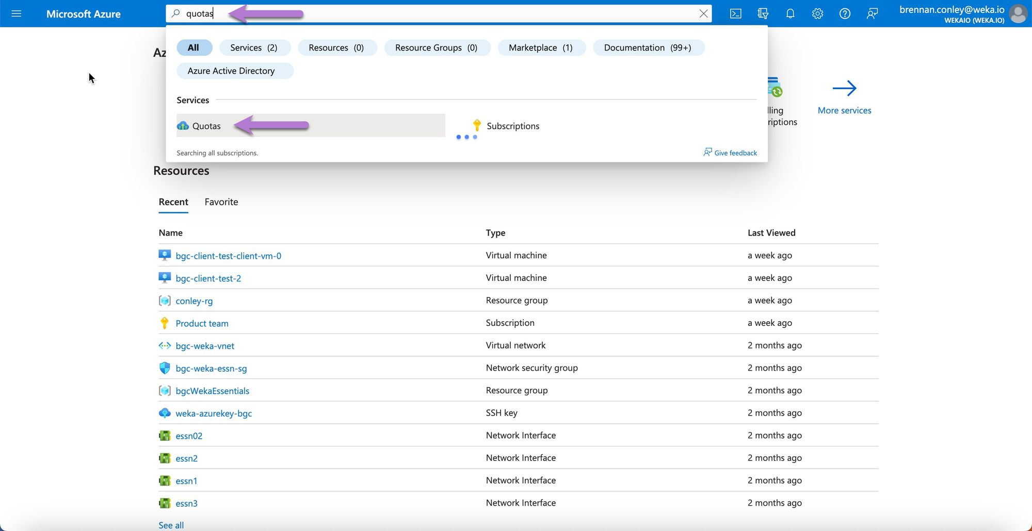Open the hamburger portal menu
Viewport: 1032px width, 531px height.
pos(16,13)
